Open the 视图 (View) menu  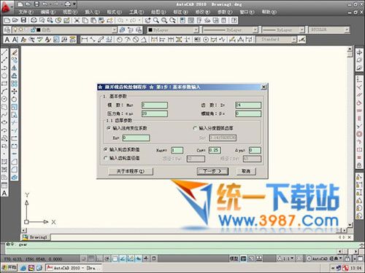point(70,12)
